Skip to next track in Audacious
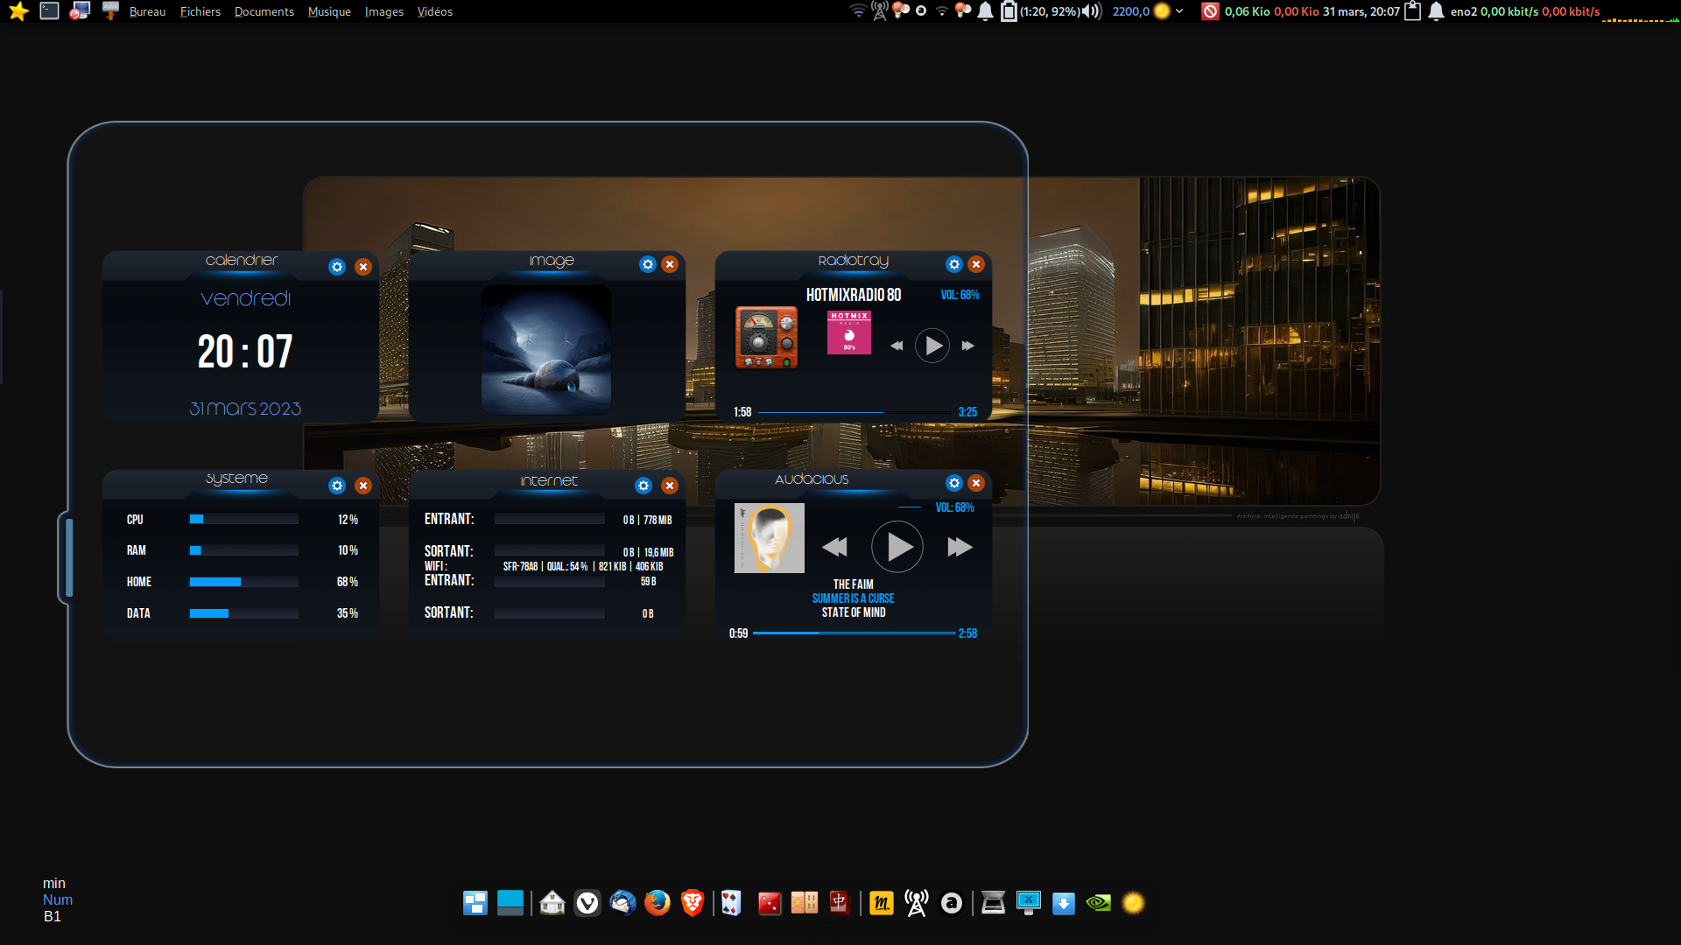The image size is (1681, 945). coord(960,547)
